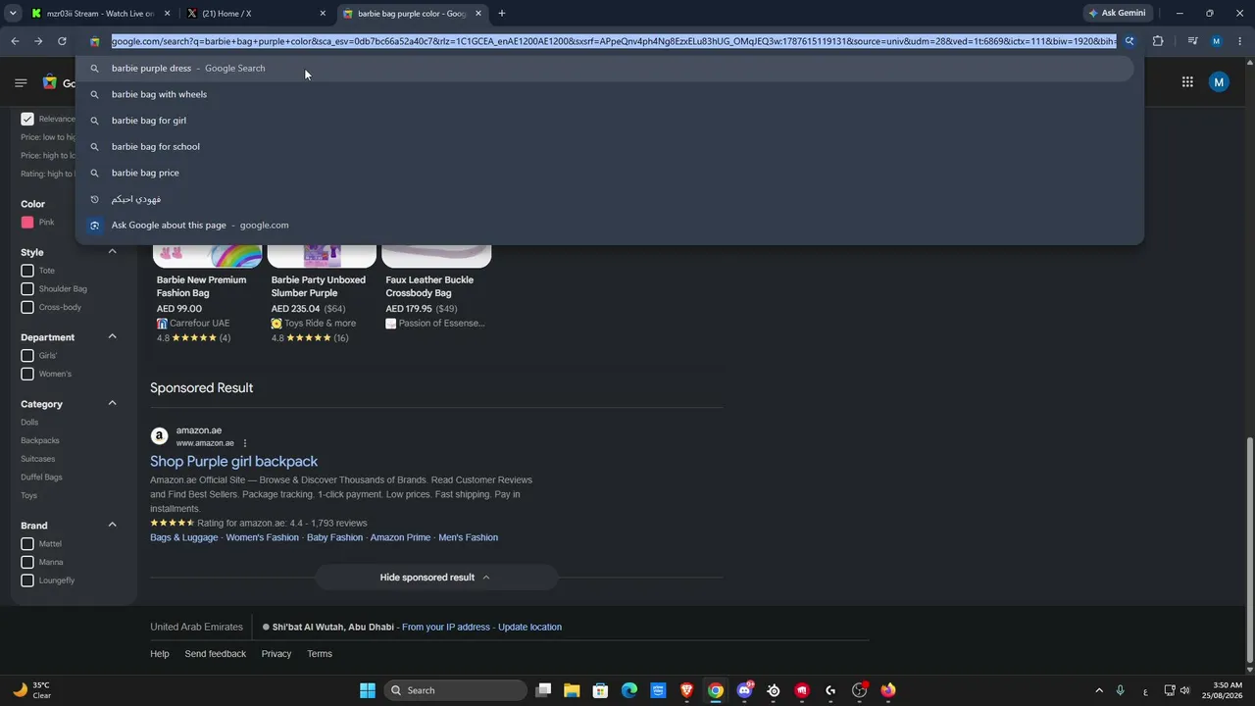
Task: Filter by Toys category
Action: click(x=29, y=496)
